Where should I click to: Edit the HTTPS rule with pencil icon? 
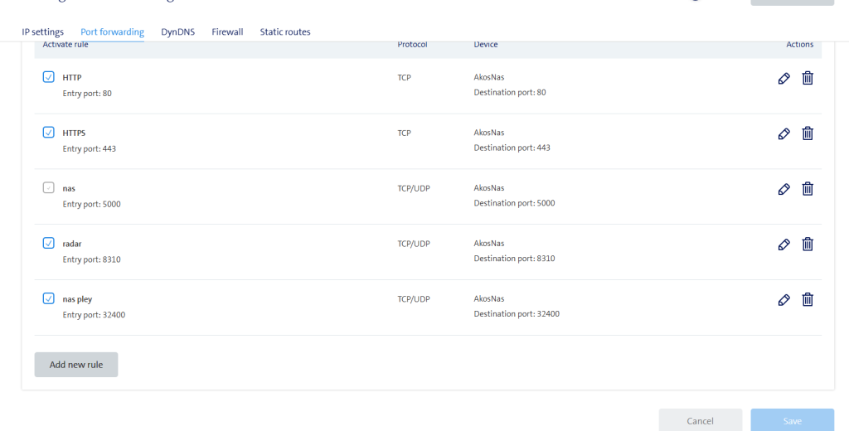pyautogui.click(x=784, y=133)
